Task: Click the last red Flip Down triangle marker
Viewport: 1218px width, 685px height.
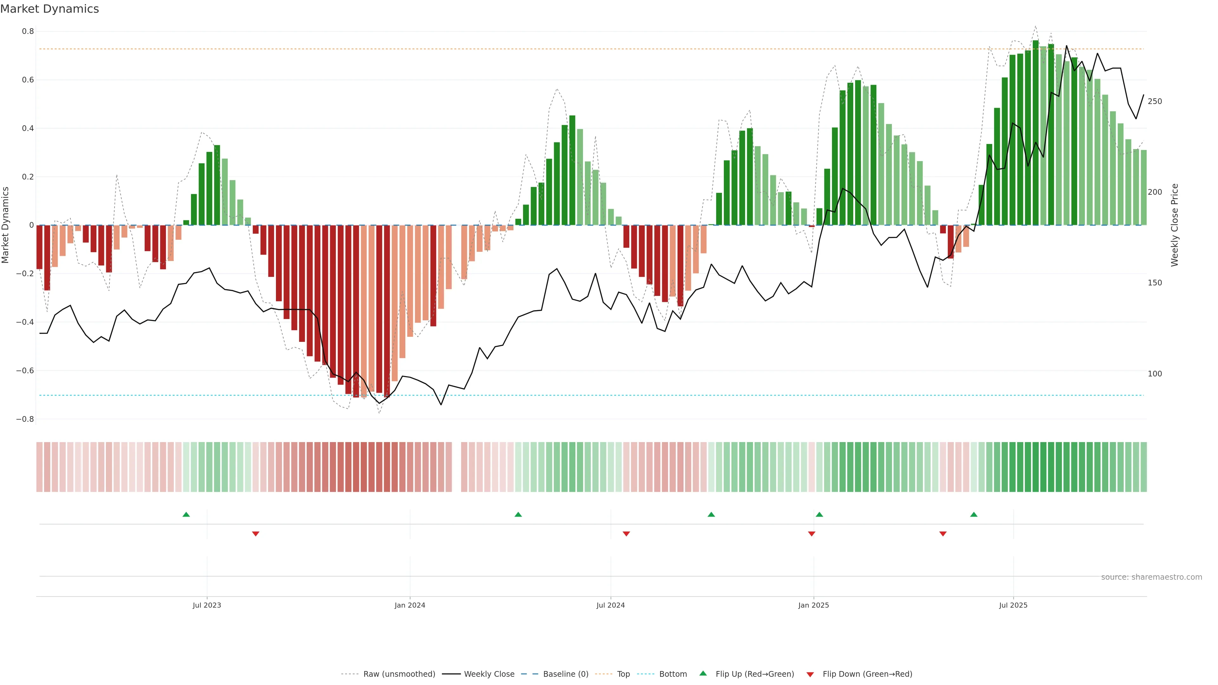Action: pyautogui.click(x=943, y=534)
